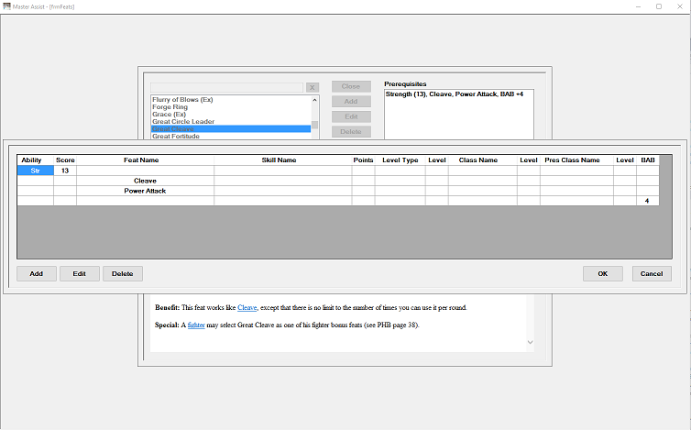
Task: Select the score cell showing 13
Action: (65, 171)
